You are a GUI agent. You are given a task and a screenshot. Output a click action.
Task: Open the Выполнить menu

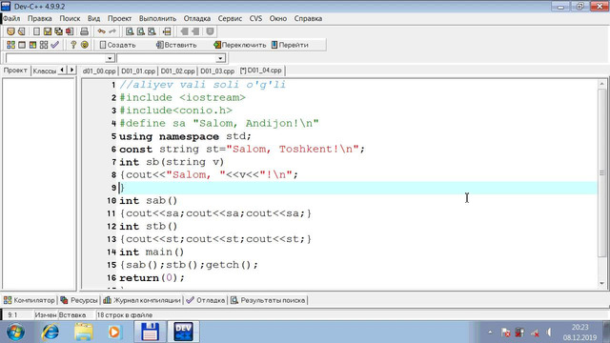(157, 18)
